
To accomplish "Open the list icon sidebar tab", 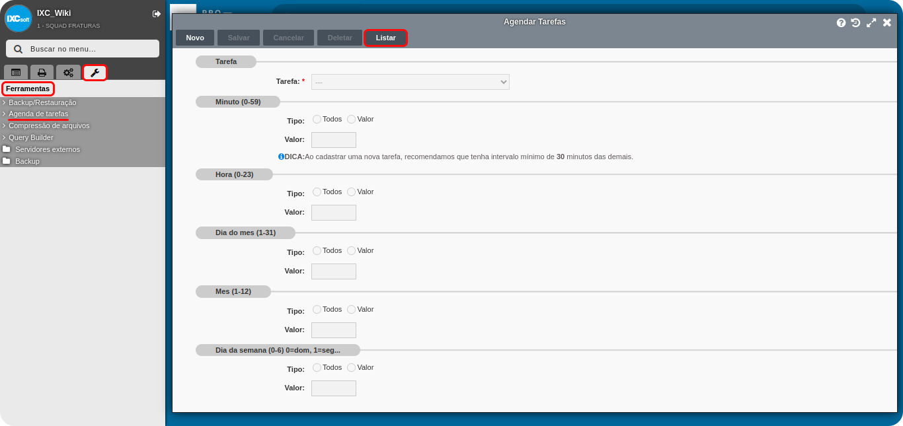I will pos(16,73).
